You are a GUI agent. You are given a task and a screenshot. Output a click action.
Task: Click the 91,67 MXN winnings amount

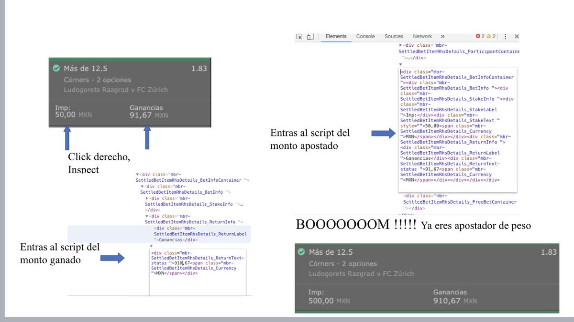click(149, 115)
